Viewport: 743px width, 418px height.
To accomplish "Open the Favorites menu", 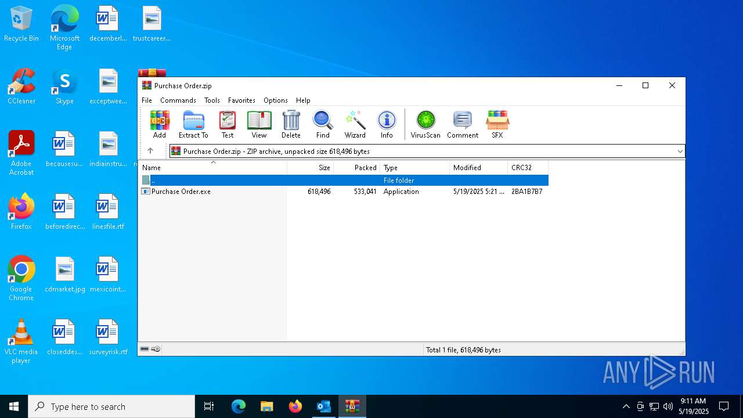I will pos(241,100).
